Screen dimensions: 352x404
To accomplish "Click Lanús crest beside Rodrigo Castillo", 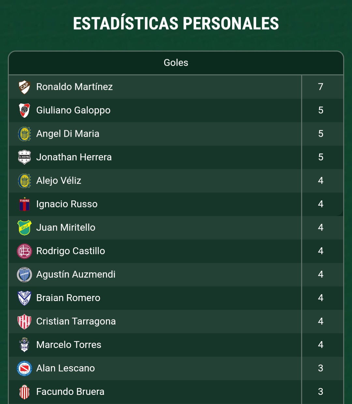I will (24, 251).
